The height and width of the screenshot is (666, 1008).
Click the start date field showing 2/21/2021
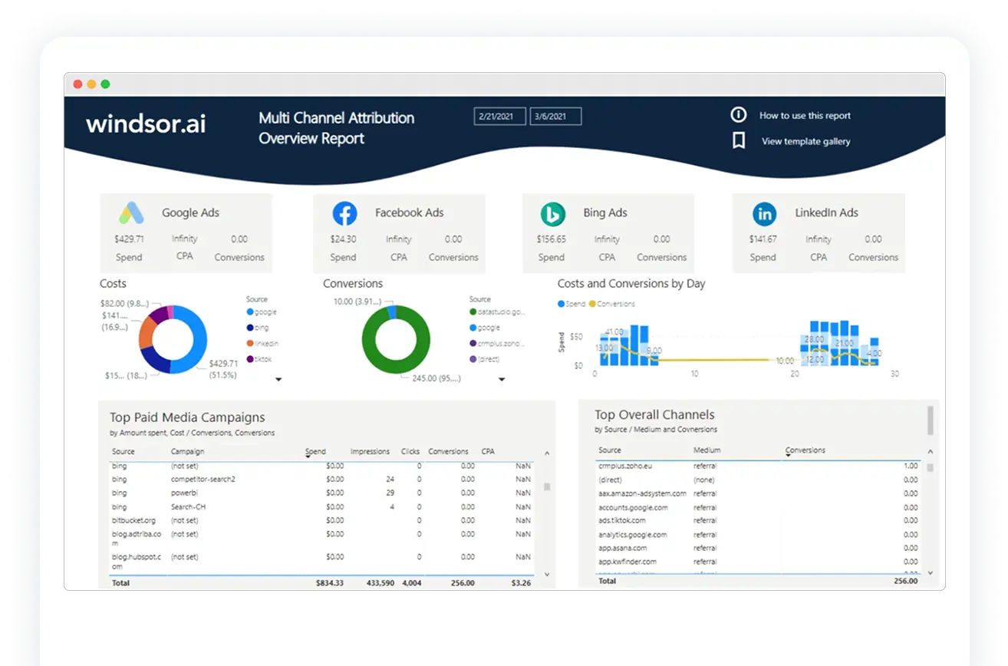coord(499,115)
